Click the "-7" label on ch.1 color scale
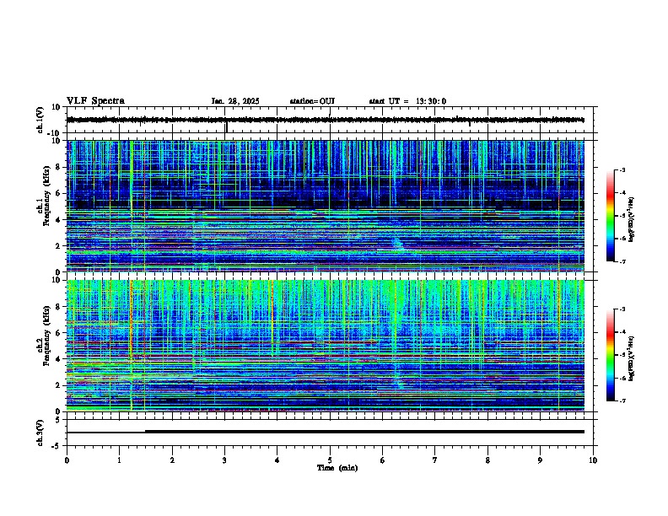Image resolution: width=668 pixels, height=516 pixels. (x=622, y=261)
